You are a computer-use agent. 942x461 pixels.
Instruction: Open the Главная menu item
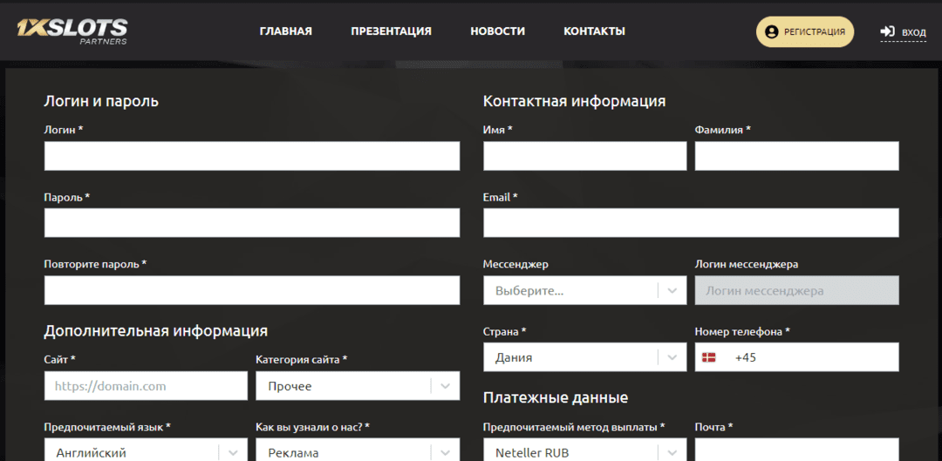pos(286,31)
